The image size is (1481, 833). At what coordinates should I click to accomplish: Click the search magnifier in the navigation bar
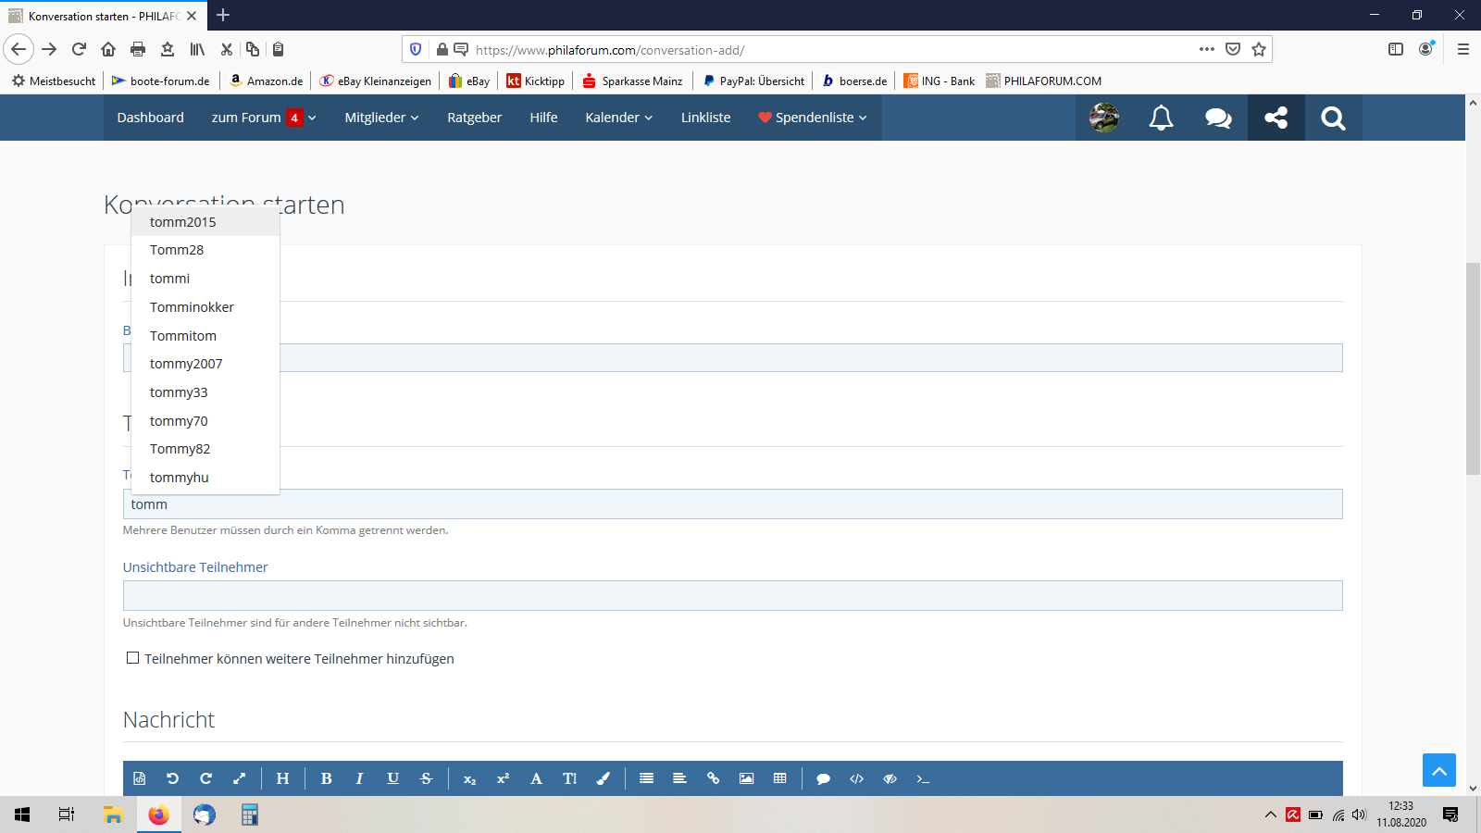click(x=1333, y=118)
